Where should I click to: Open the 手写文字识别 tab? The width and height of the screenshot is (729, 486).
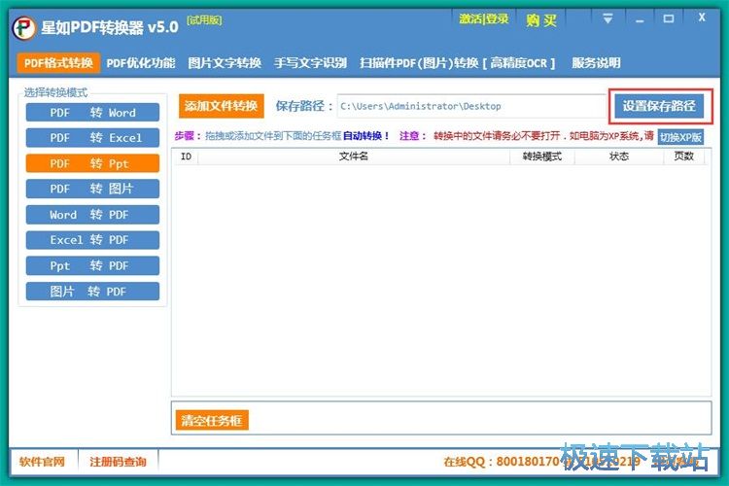[x=311, y=63]
